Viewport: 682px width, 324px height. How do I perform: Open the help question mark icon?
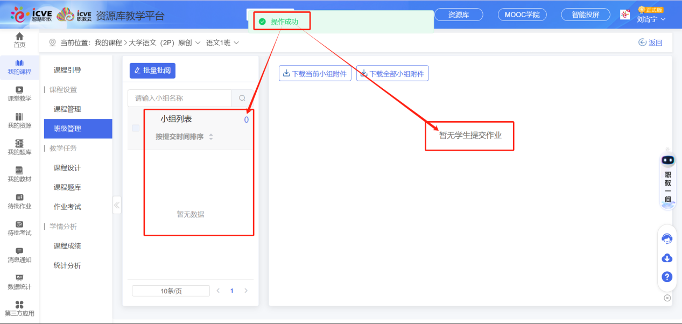666,277
